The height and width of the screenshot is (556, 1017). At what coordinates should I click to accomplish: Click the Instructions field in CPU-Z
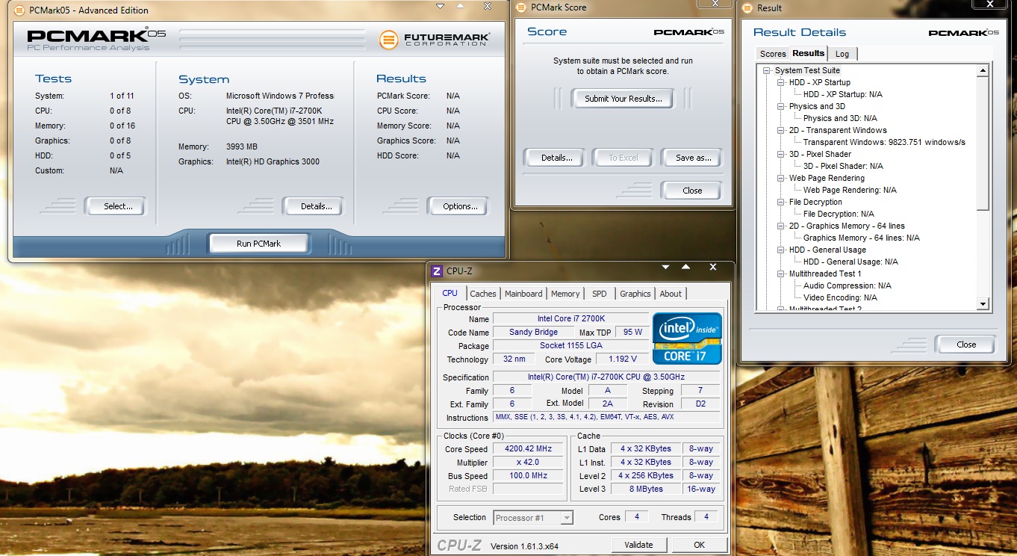tap(606, 417)
